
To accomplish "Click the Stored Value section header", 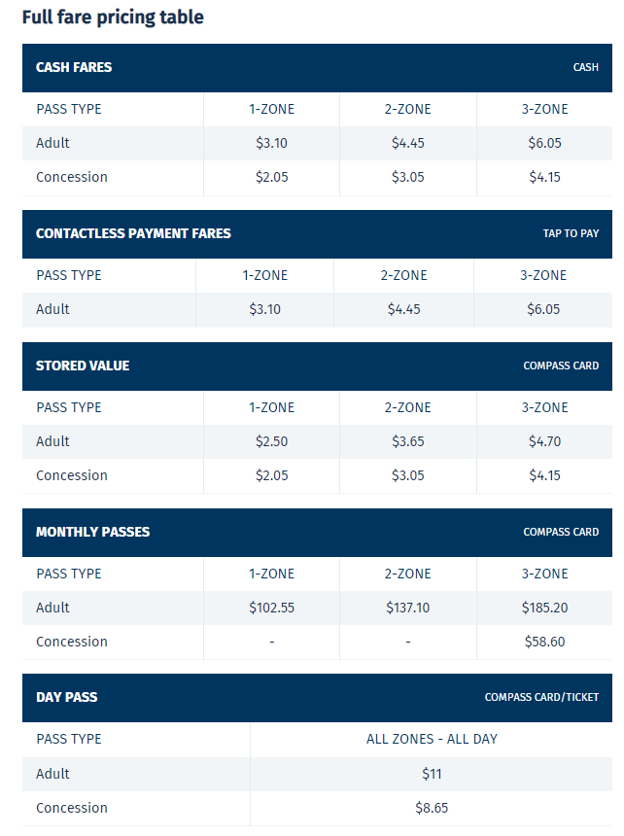I will click(x=83, y=366).
